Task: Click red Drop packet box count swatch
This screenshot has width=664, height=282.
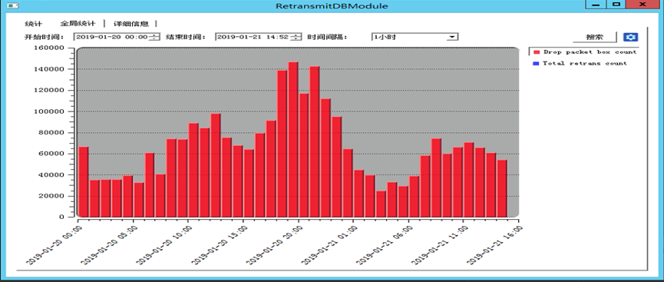Action: coord(537,52)
